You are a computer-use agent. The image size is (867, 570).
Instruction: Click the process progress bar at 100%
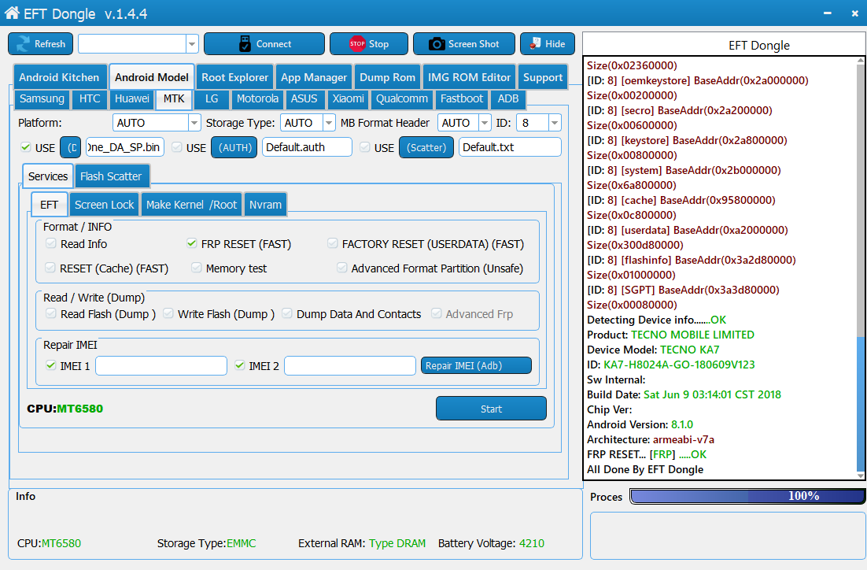(747, 496)
